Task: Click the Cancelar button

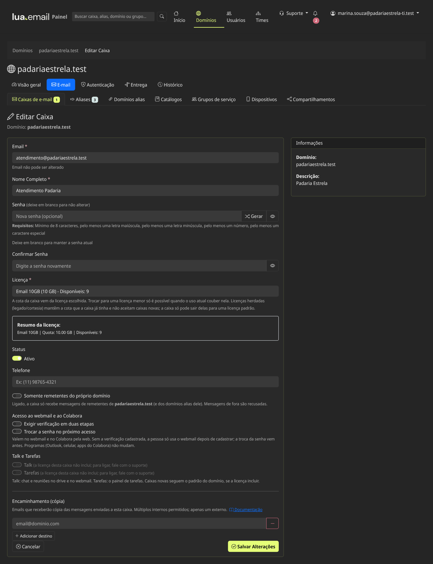Action: coord(28,547)
